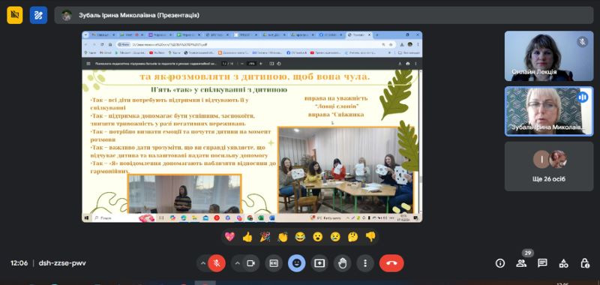Send the party popper reaction

click(x=265, y=237)
